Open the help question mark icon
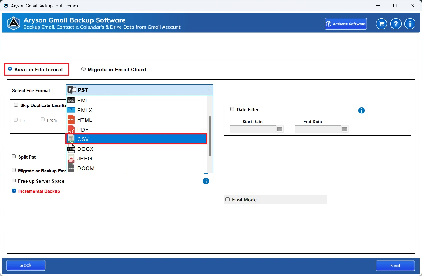The image size is (422, 276). click(x=396, y=24)
